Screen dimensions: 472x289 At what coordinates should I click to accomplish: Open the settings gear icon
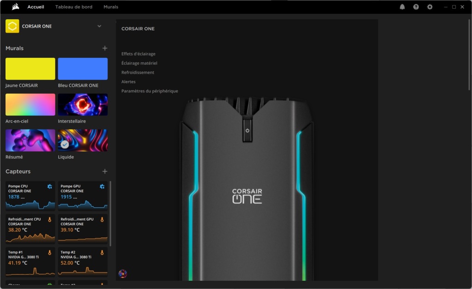(x=430, y=6)
